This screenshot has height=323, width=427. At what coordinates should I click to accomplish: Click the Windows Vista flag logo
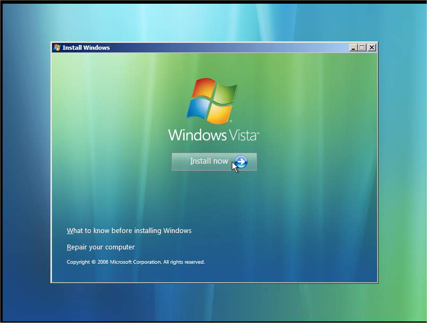(x=212, y=101)
